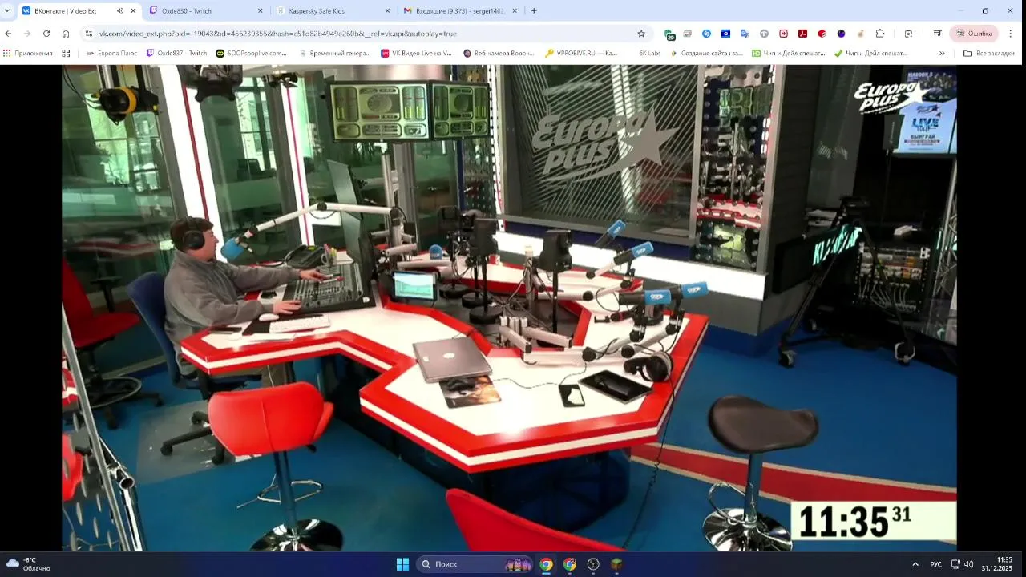Open the taskbar volume icon
Screen dimensions: 1026x577
[x=968, y=564]
